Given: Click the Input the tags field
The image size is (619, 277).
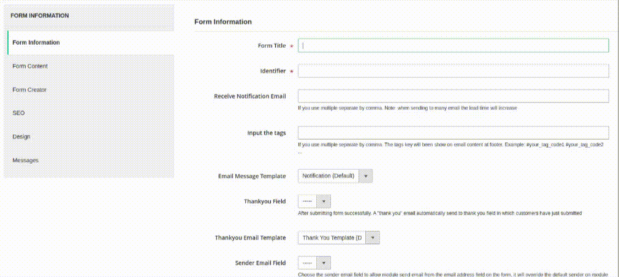Looking at the screenshot, I should tap(453, 133).
